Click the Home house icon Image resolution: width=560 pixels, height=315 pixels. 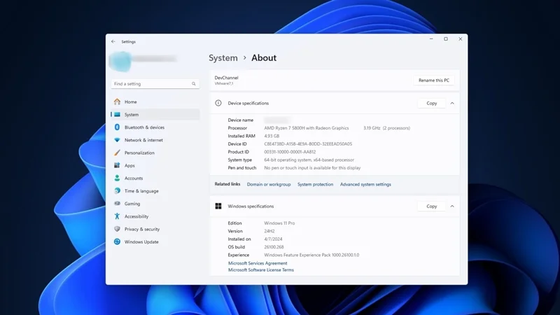click(x=117, y=101)
